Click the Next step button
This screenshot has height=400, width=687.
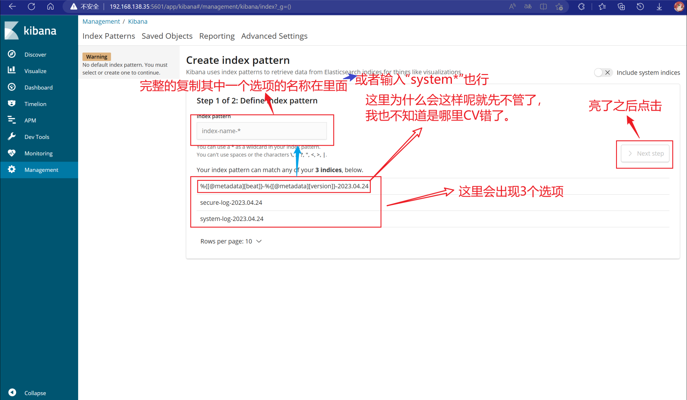[645, 154]
